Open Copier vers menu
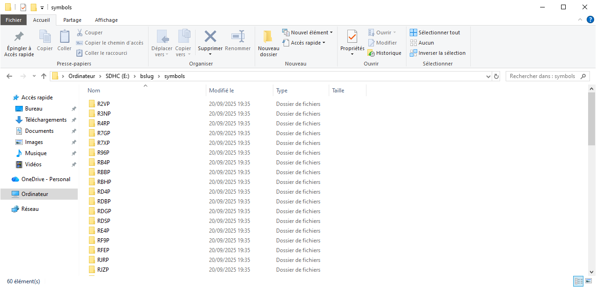Screen dimensions: 596x287 point(183,44)
